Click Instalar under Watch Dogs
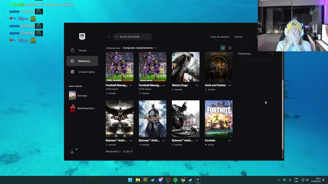 [177, 90]
